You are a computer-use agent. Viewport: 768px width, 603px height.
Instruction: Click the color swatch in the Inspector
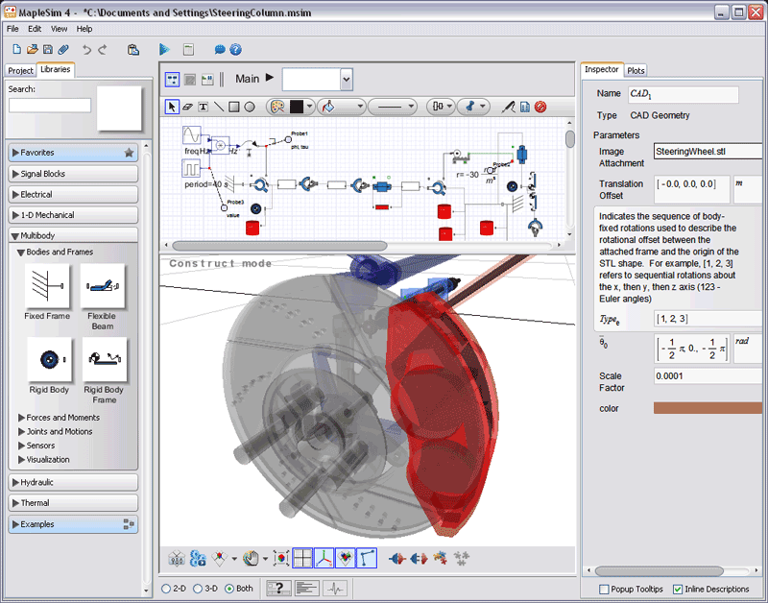(708, 408)
